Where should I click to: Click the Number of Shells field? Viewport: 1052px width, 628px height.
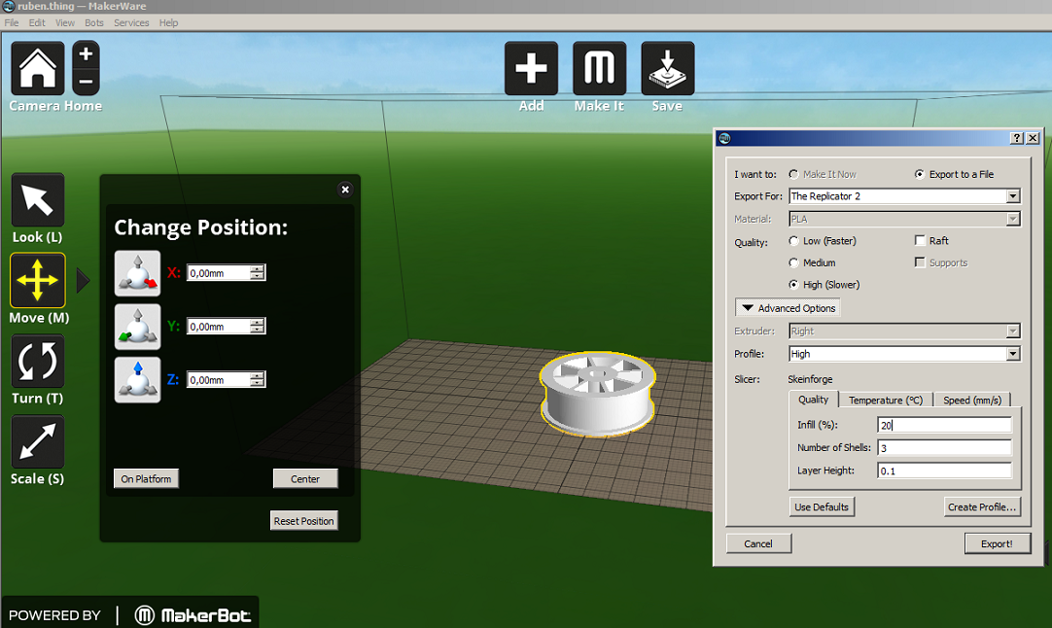944,447
